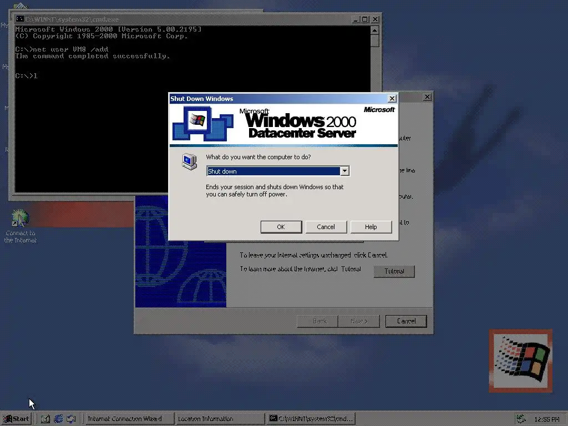Screen dimensions: 568x426
Task: Click the computer icon in Shut Down dialog
Action: pos(190,161)
